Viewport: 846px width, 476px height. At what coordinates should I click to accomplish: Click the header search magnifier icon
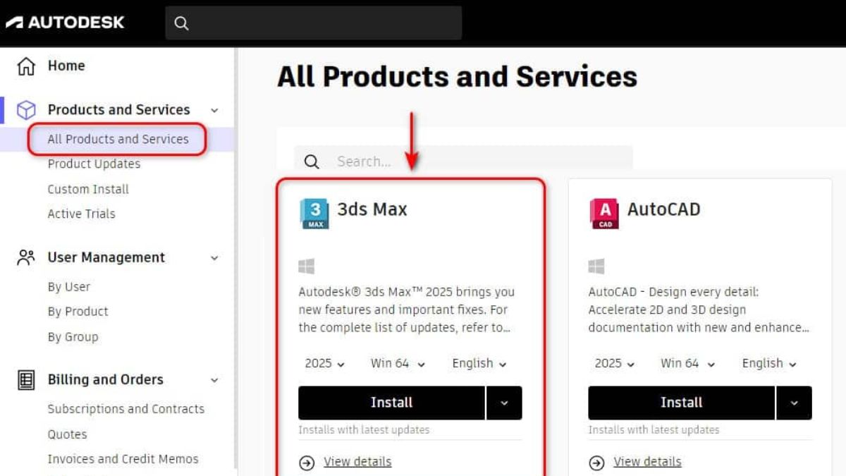click(x=181, y=23)
